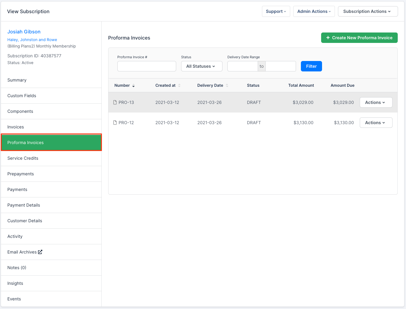This screenshot has height=309, width=406.
Task: Open the Subscription Actions dropdown
Action: (x=367, y=11)
